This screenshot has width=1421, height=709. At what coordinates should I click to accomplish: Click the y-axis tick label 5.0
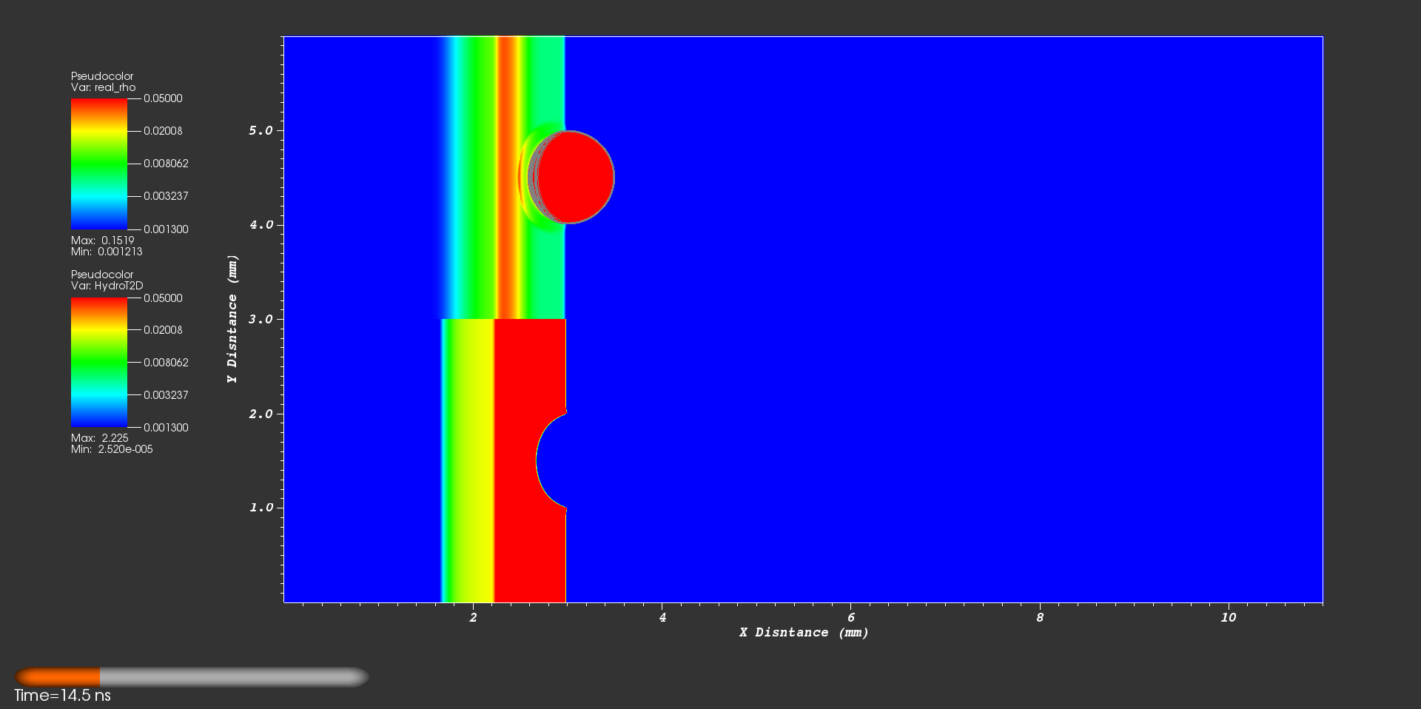pos(261,130)
